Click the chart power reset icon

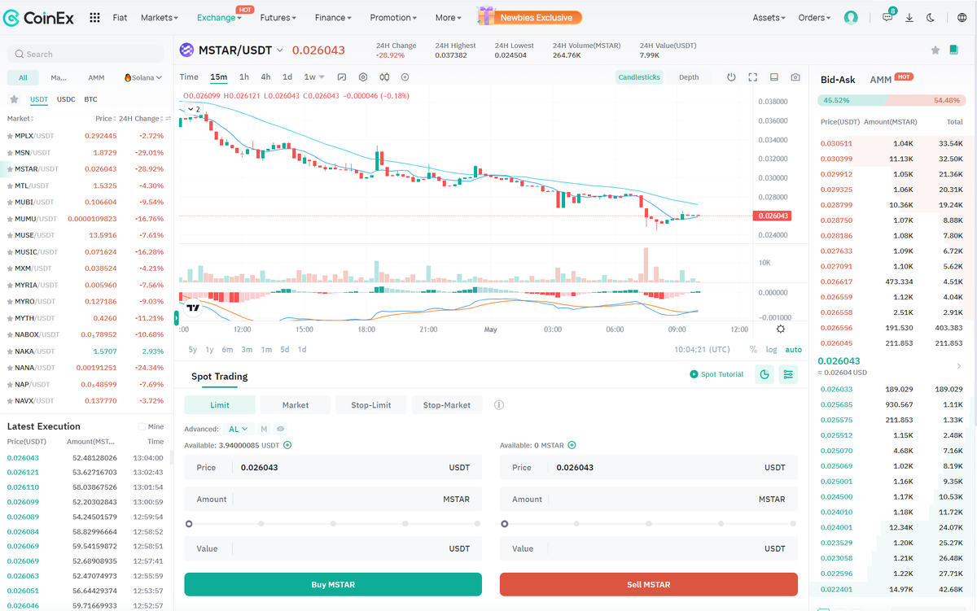click(x=731, y=77)
